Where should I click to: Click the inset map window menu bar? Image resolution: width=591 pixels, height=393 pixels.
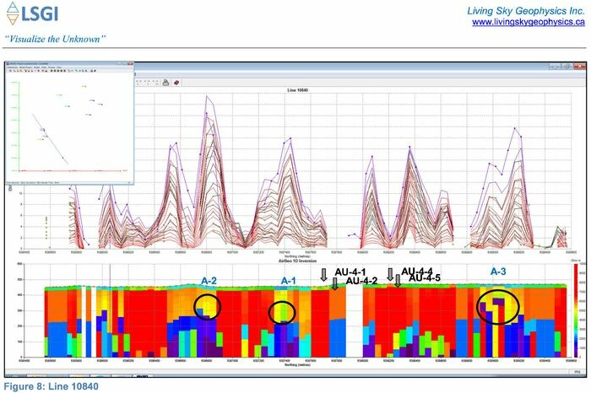tap(69, 67)
